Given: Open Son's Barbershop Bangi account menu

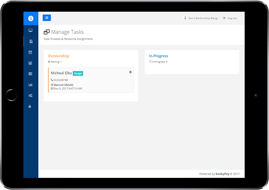Looking at the screenshot, I should coord(201,18).
